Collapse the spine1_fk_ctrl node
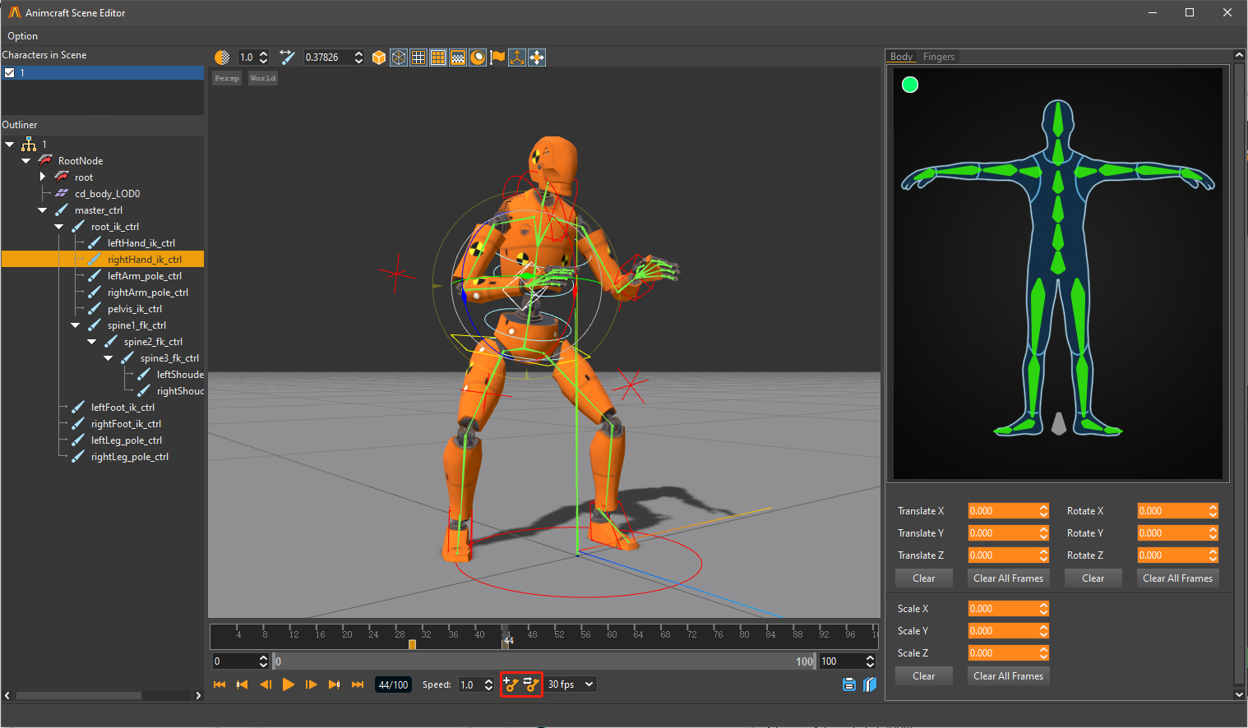The width and height of the screenshot is (1248, 728). [76, 325]
